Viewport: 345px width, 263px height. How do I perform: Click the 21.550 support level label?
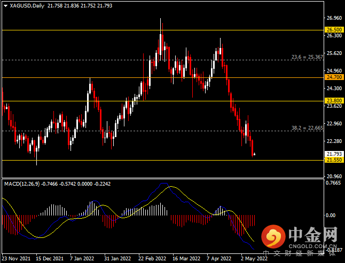point(334,160)
